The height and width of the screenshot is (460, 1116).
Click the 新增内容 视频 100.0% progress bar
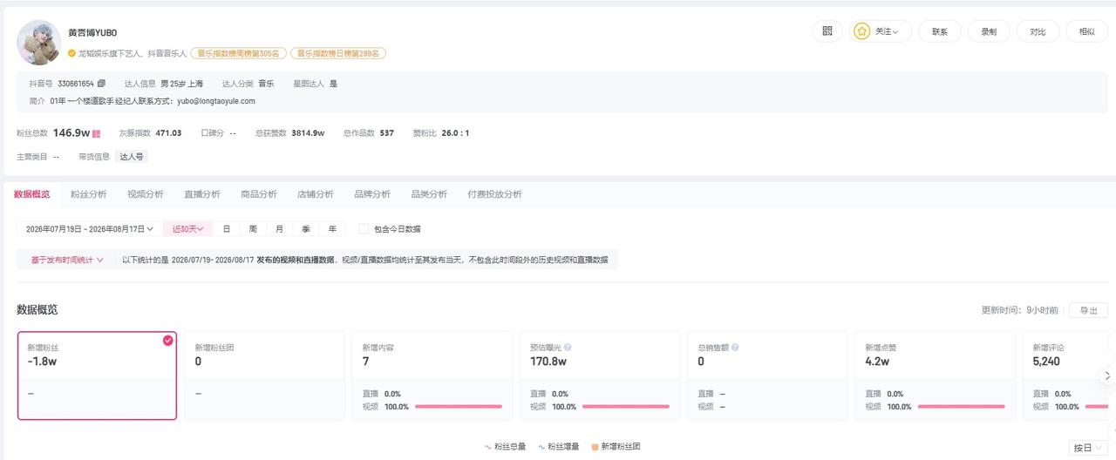click(459, 407)
